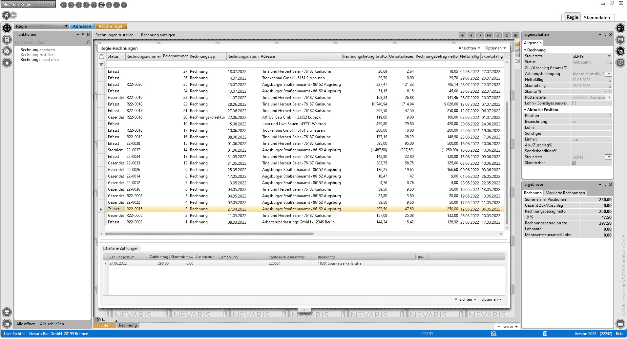Switch to the Adressen tab
Image resolution: width=627 pixels, height=339 pixels.
tap(82, 26)
